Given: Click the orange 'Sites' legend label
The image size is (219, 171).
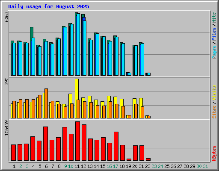Looking at the screenshot, I should click(214, 112).
